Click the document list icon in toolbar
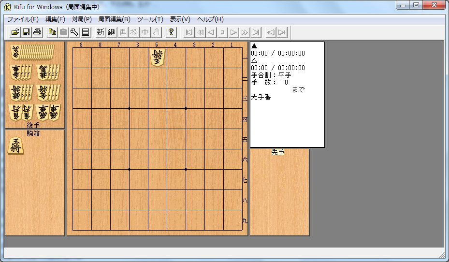This screenshot has width=449, height=262. tap(85, 32)
